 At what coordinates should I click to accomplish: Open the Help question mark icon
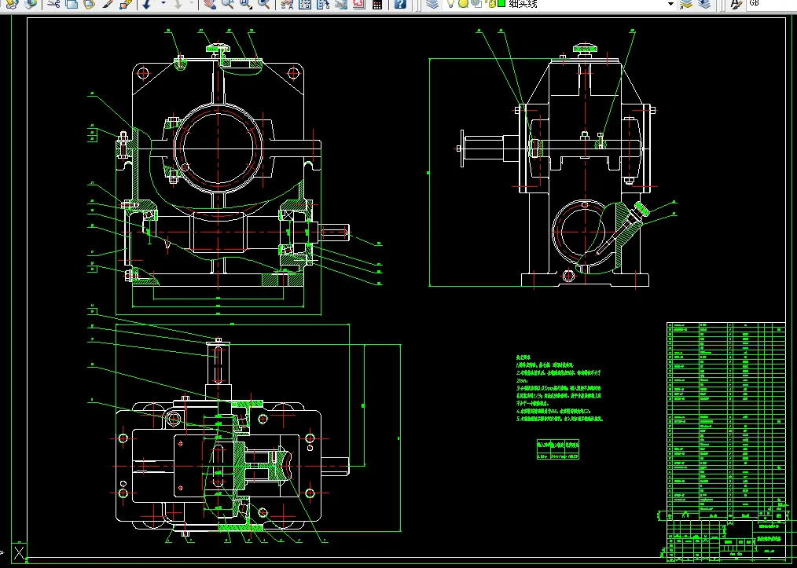(x=400, y=4)
